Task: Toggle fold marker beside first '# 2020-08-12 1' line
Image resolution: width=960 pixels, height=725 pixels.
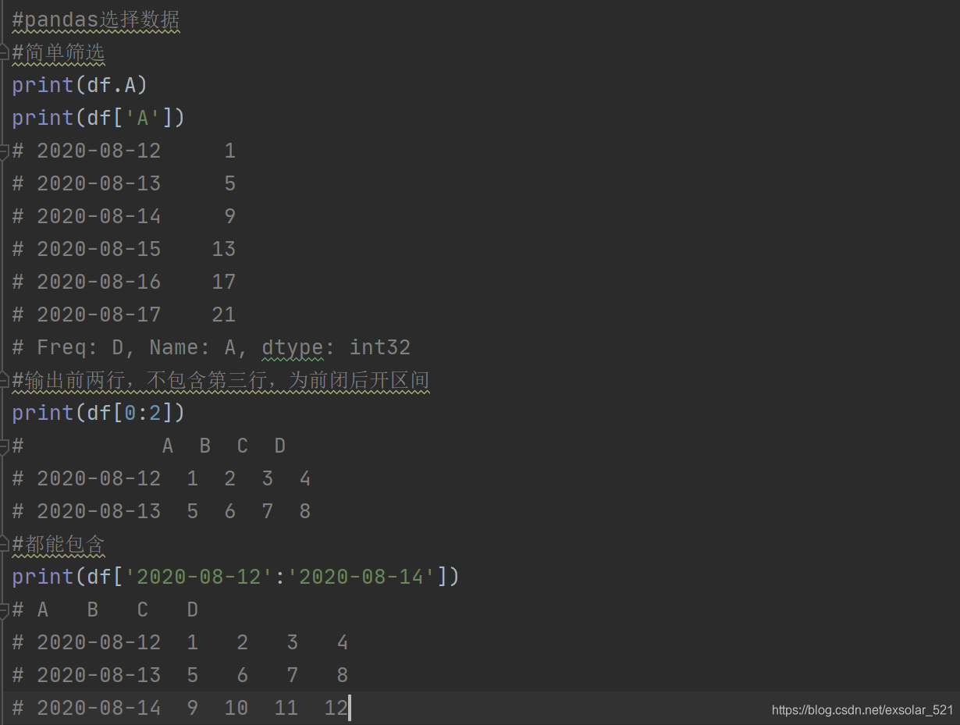Action: click(x=4, y=151)
